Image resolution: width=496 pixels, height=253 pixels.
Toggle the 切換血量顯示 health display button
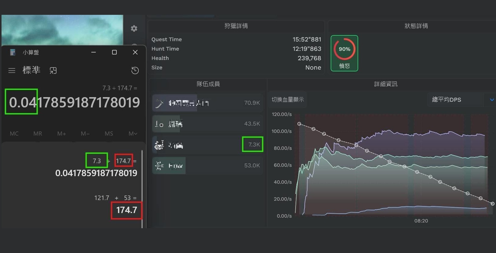287,100
